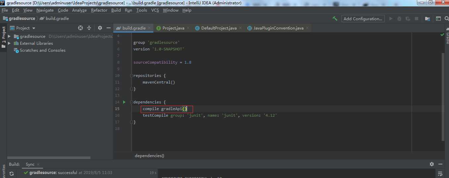Close the build.gradle tab
The image size is (449, 178).
(149, 28)
